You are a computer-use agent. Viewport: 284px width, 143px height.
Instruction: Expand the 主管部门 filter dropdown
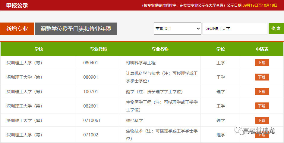[177, 29]
